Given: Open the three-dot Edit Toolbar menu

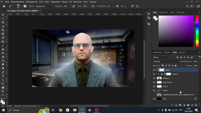Looking at the screenshot, I should pyautogui.click(x=3, y=95).
